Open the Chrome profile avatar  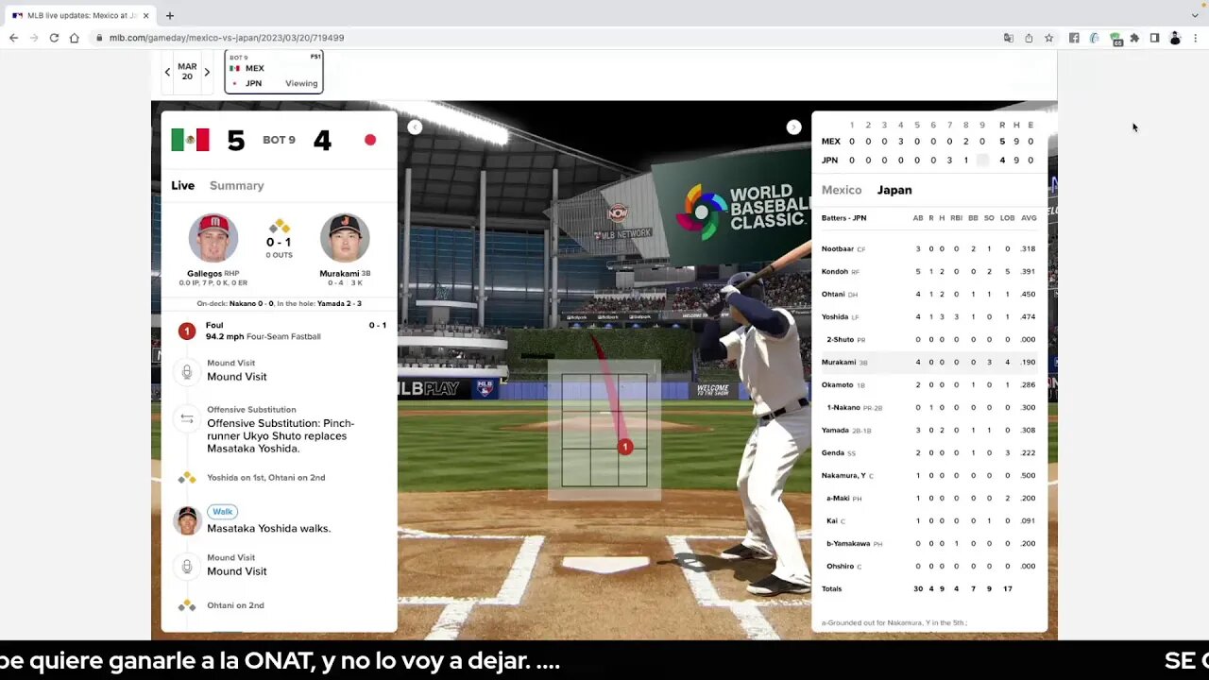[1175, 38]
